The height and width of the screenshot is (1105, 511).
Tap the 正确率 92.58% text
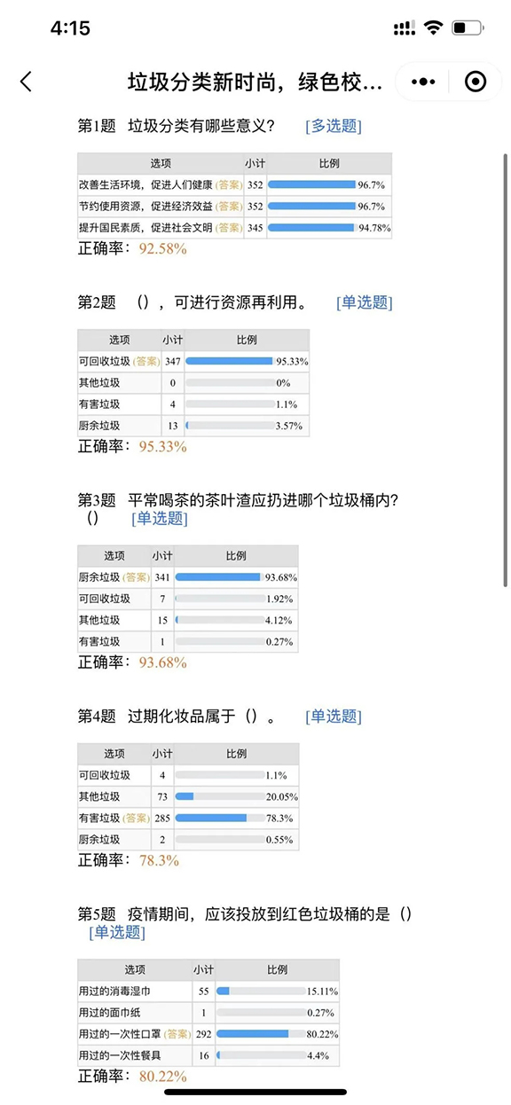(132, 249)
